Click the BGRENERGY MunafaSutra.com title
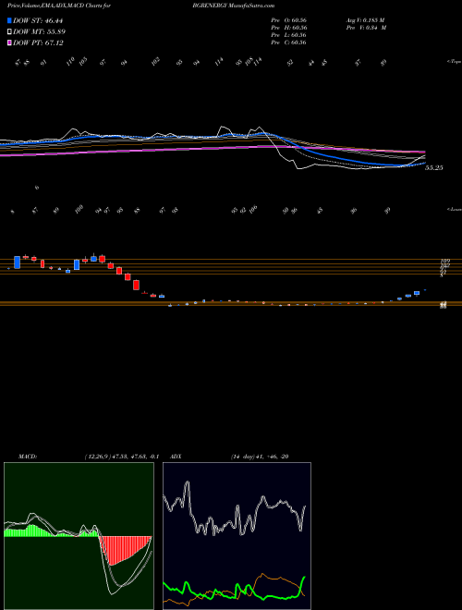The width and height of the screenshot is (462, 610). click(x=234, y=6)
